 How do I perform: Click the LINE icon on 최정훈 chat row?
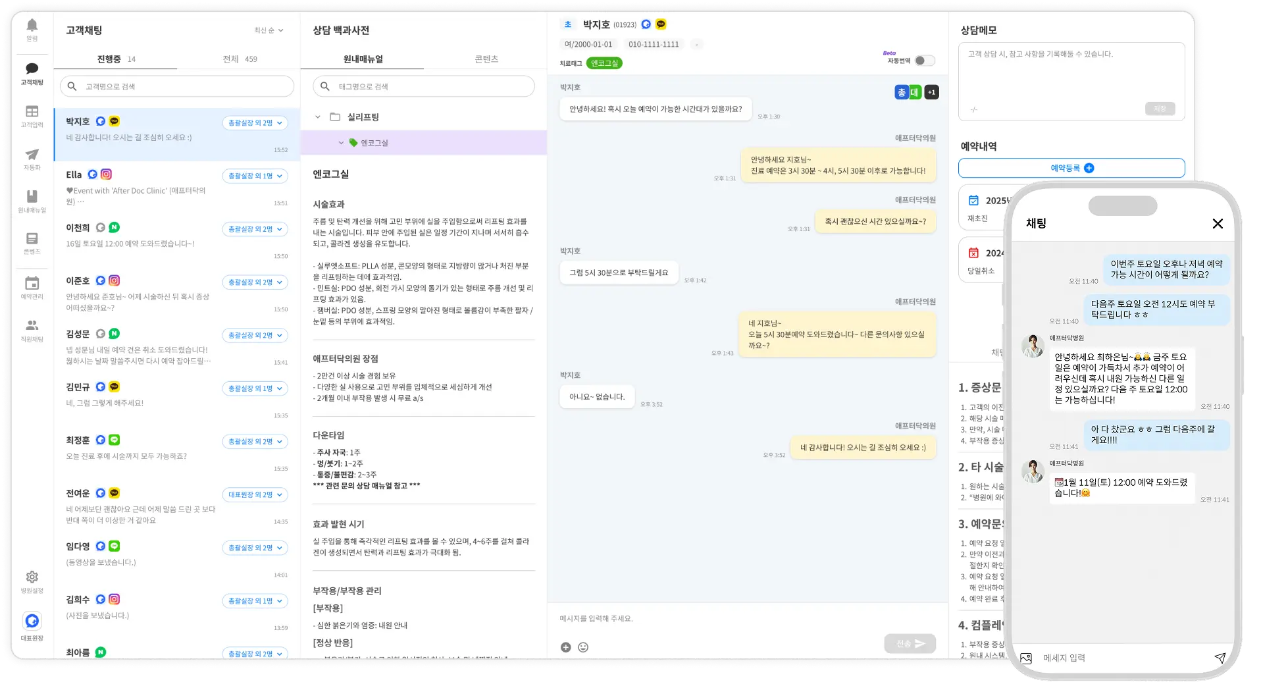tap(114, 440)
